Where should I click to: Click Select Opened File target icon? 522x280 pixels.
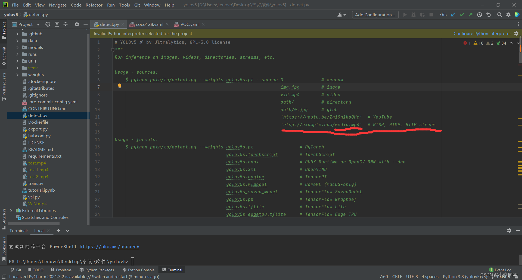48,24
